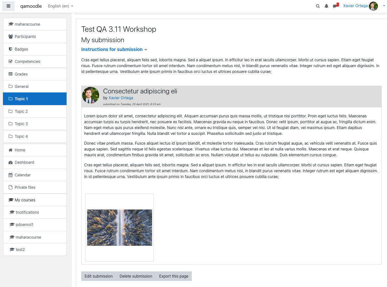Screen dimensions: 387x287
Task: Click the Consectetur adipiscing eli submission title
Action: point(140,91)
